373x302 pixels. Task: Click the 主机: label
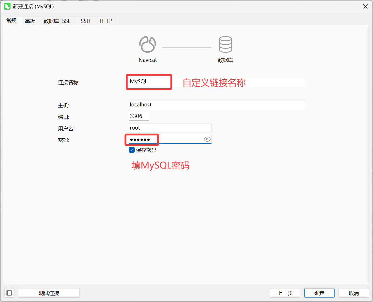[64, 106]
